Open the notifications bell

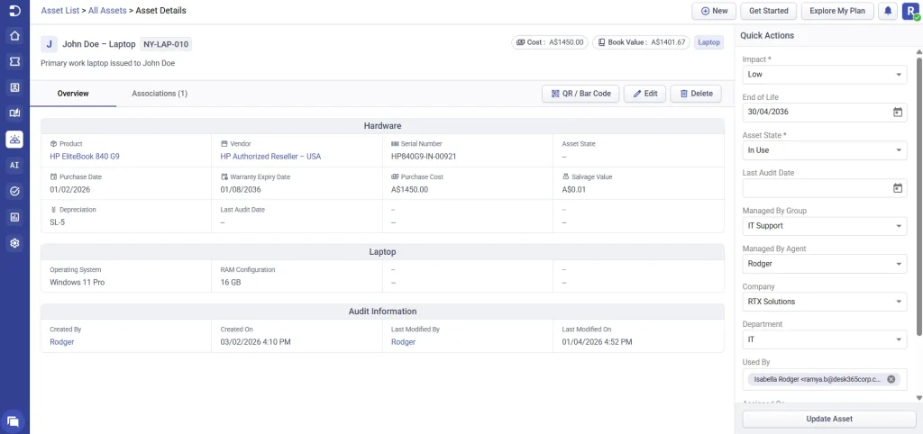(x=888, y=11)
